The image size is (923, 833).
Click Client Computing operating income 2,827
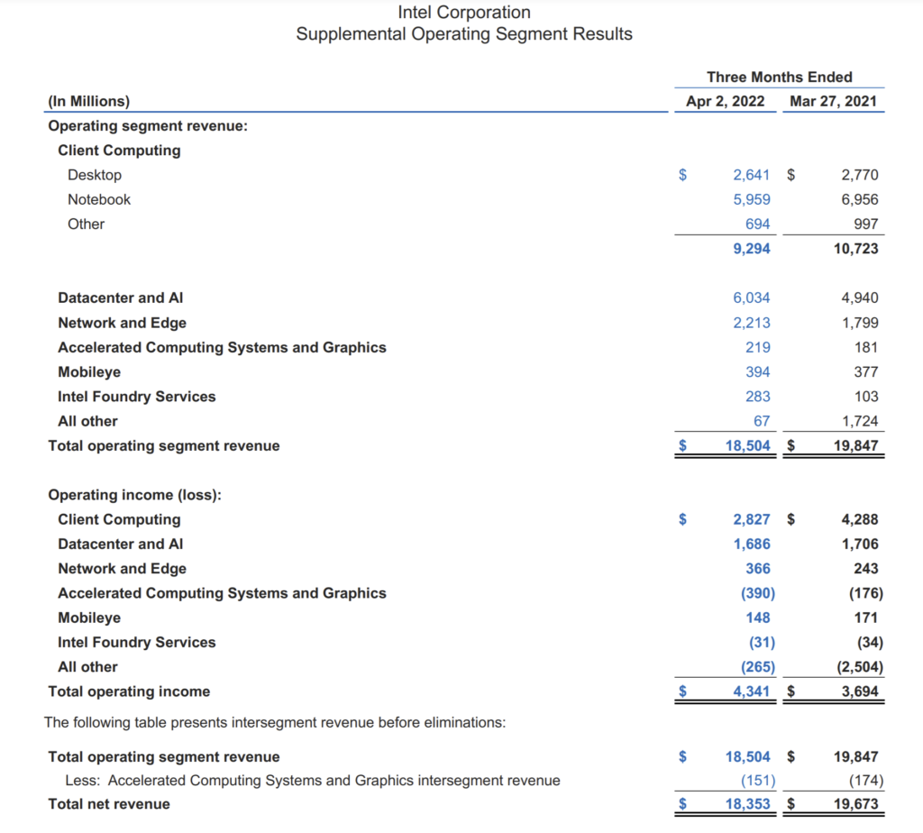click(x=751, y=520)
